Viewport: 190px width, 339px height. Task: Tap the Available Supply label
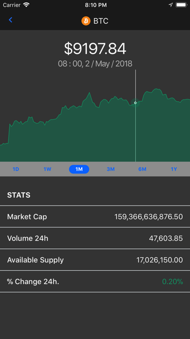pyautogui.click(x=35, y=260)
